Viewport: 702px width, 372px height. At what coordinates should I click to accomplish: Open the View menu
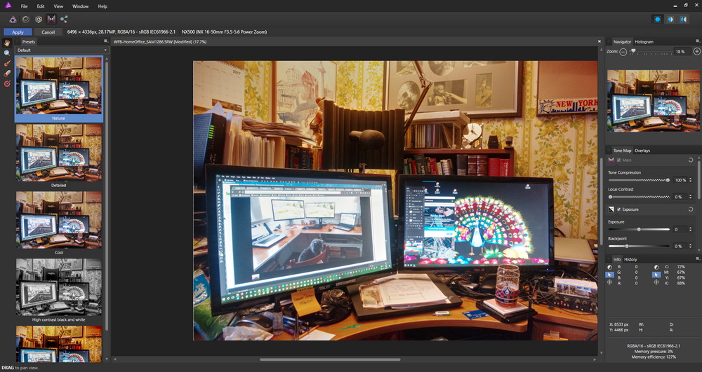[x=58, y=6]
